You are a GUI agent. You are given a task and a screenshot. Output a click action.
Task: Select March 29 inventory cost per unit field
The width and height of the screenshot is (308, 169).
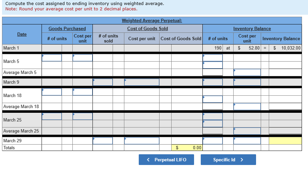click(x=247, y=141)
